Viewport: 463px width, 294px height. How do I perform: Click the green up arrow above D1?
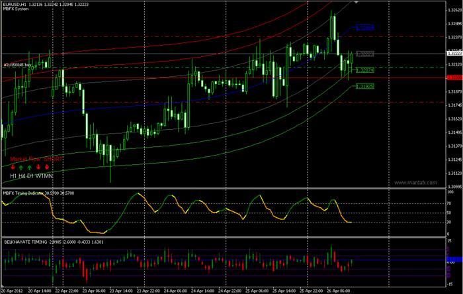coord(30,168)
